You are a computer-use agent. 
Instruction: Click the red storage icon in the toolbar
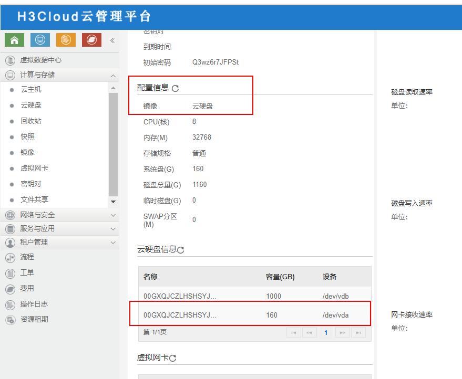(x=91, y=40)
